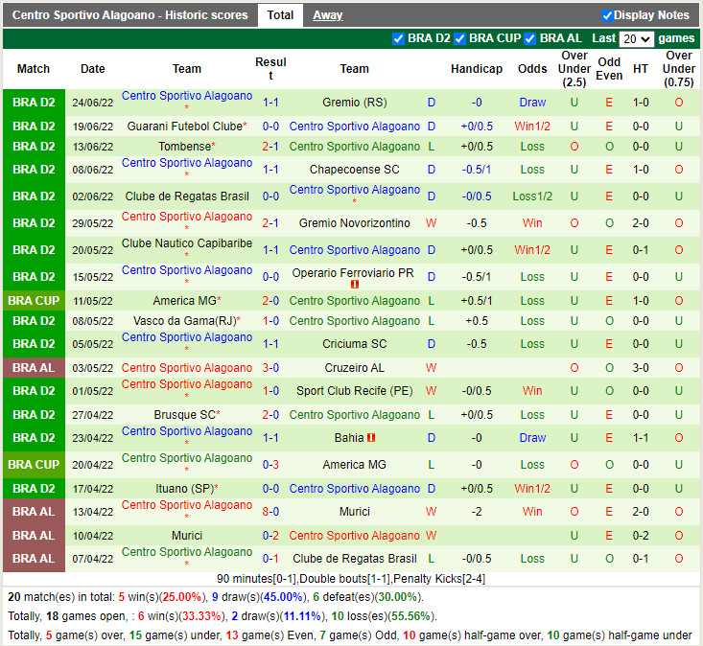Click the BRA CUP badge for the 11/05/22 match
703x646 pixels.
(x=34, y=301)
